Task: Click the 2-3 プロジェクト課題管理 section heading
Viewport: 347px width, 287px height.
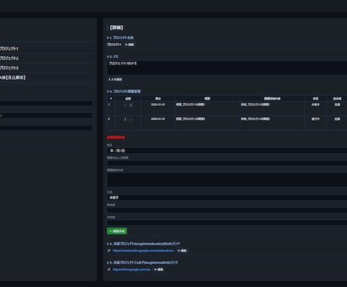Action: [124, 91]
